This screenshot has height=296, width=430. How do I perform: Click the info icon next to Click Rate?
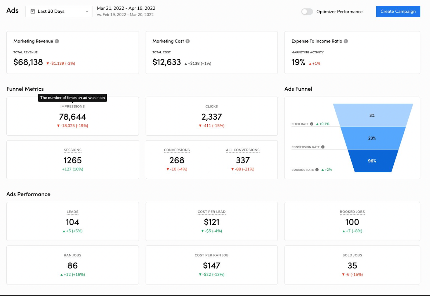[x=312, y=124]
